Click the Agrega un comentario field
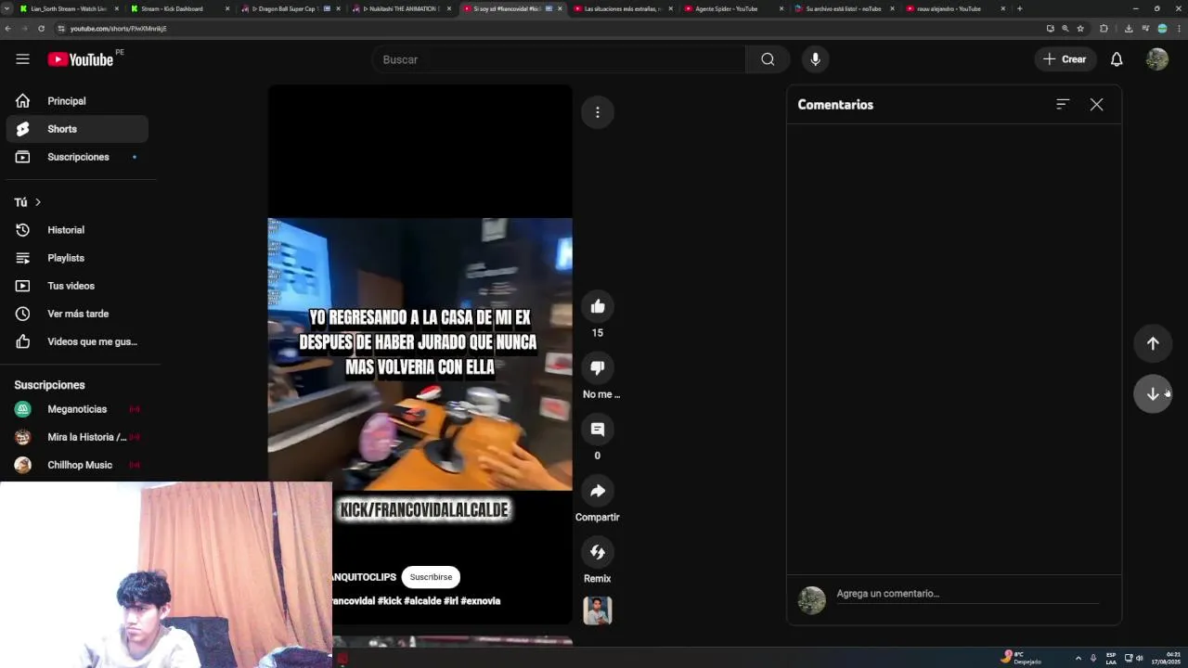 click(967, 594)
